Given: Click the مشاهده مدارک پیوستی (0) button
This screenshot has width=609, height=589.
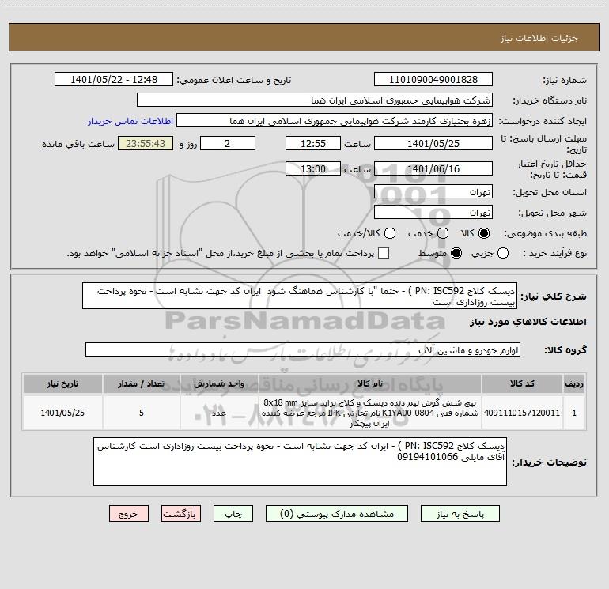Looking at the screenshot, I should point(337,514).
